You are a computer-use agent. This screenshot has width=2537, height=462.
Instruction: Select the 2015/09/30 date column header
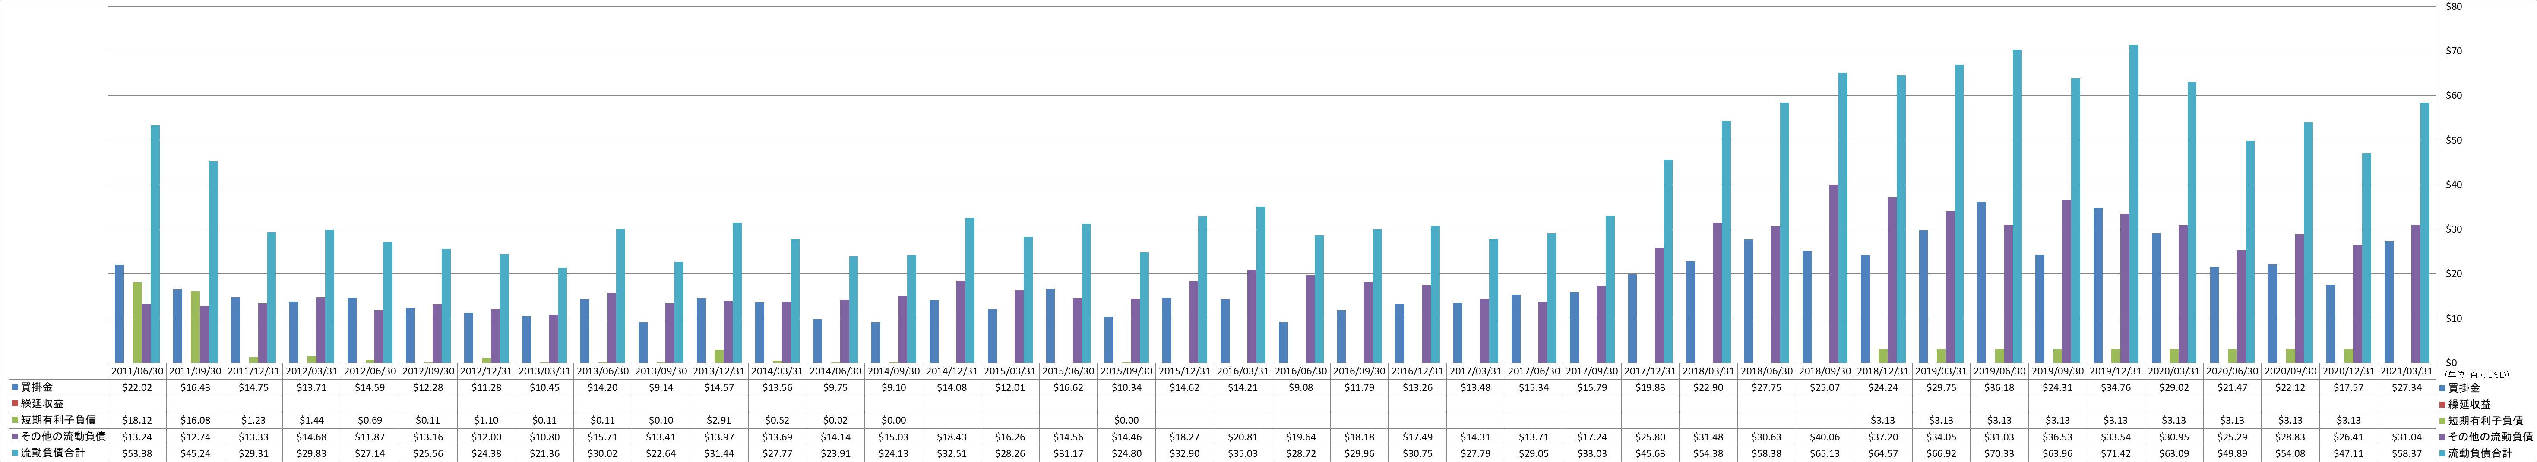click(1127, 371)
